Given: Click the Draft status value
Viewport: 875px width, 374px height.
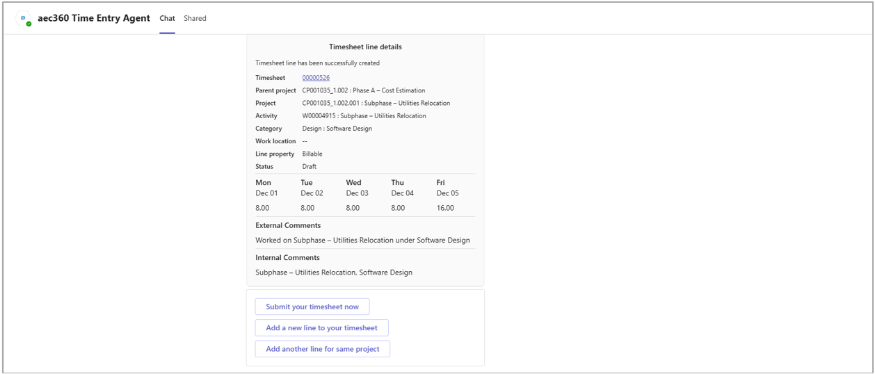Looking at the screenshot, I should pyautogui.click(x=309, y=167).
